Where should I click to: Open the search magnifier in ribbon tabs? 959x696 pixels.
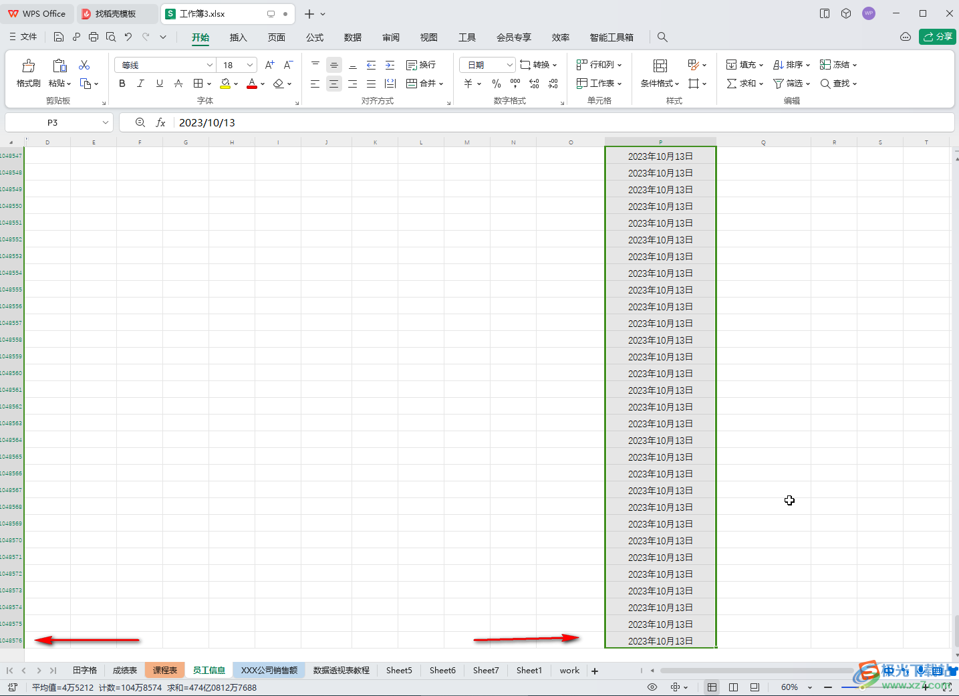(x=662, y=37)
